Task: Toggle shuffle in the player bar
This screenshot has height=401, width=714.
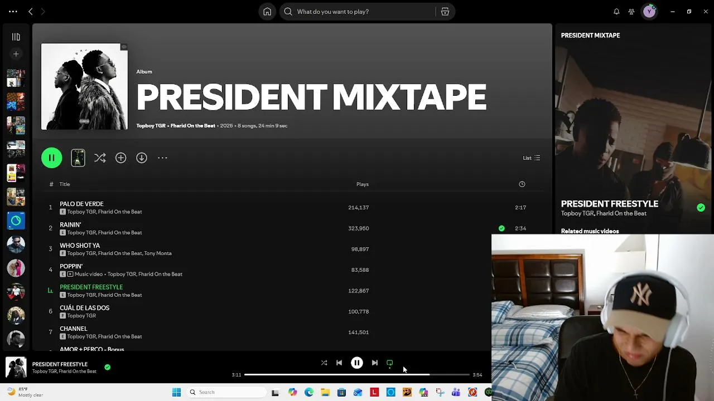Action: 324,363
